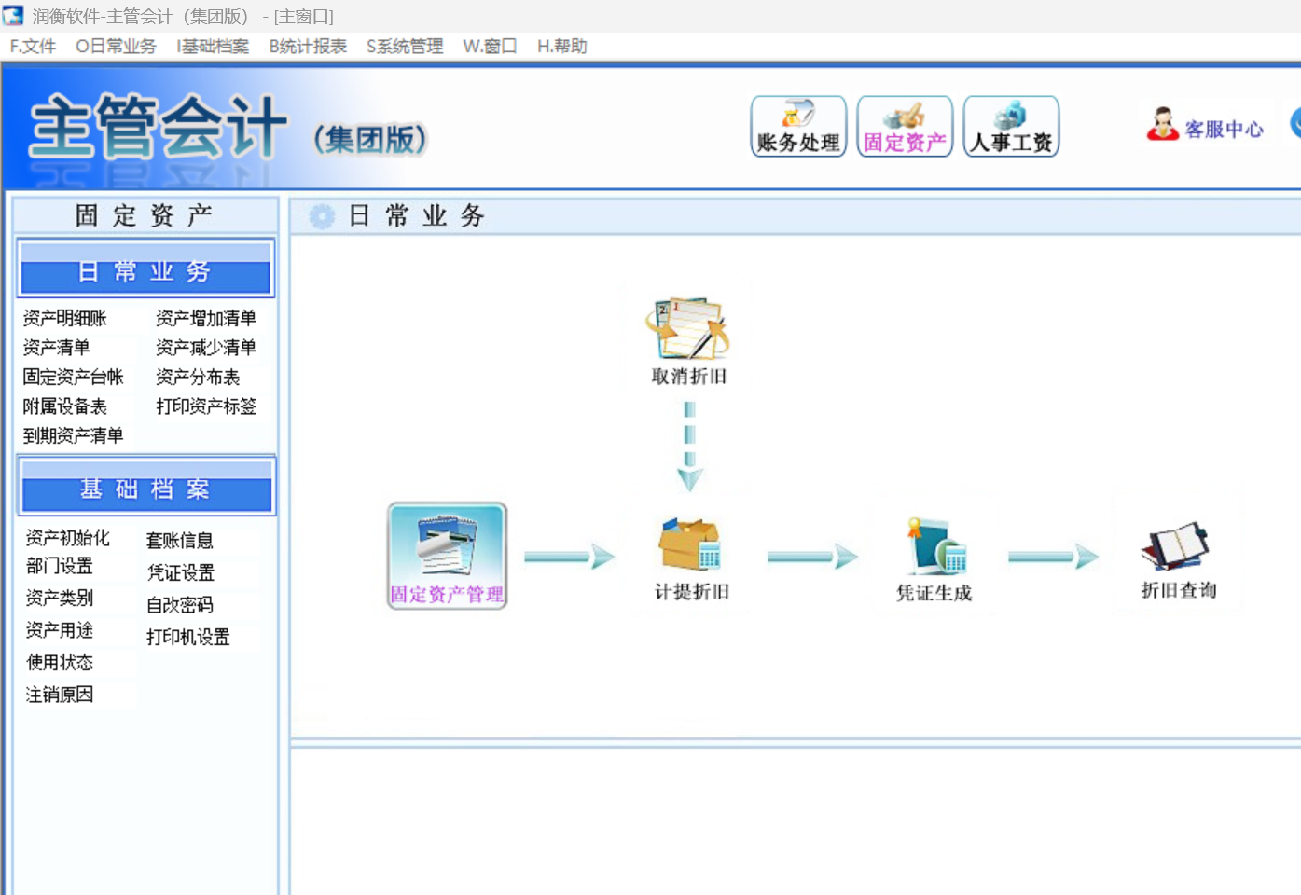This screenshot has width=1301, height=895.
Task: Select 自改密码 under 基础档案
Action: pyautogui.click(x=180, y=605)
